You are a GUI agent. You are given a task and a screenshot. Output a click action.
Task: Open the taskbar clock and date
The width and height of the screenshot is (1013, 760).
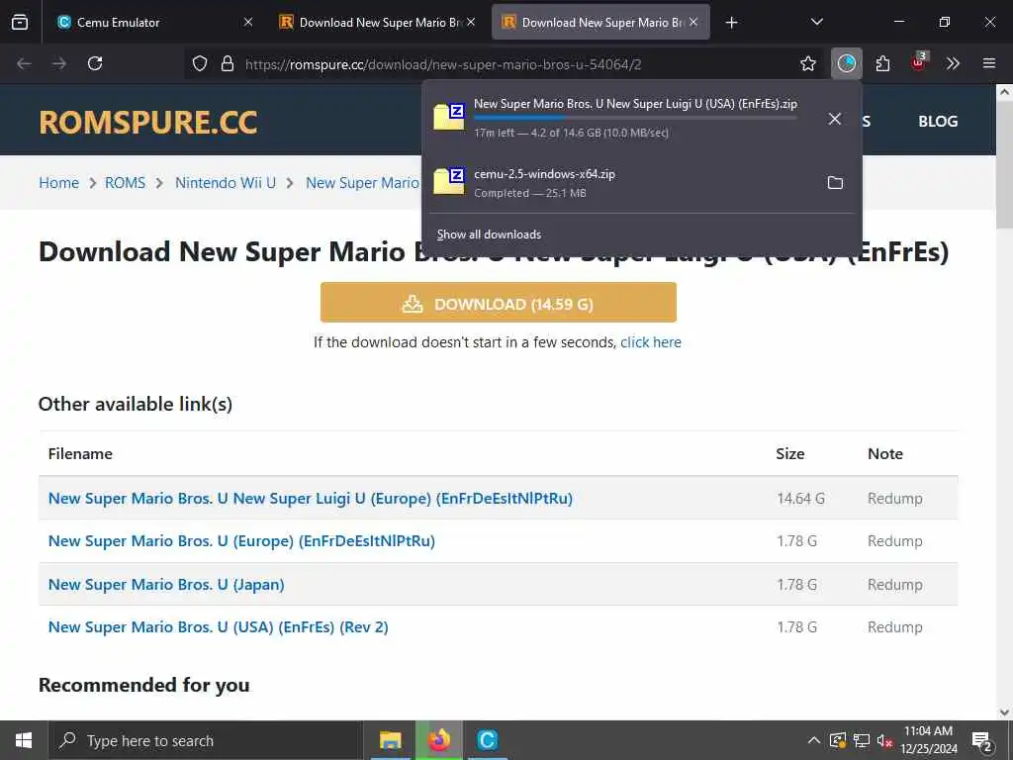pyautogui.click(x=928, y=740)
